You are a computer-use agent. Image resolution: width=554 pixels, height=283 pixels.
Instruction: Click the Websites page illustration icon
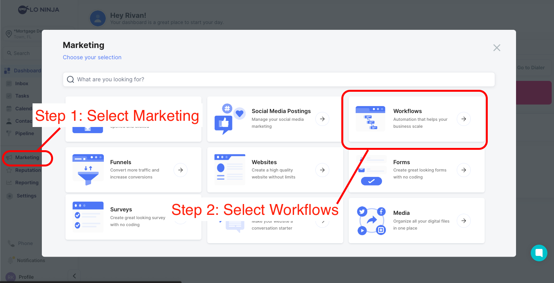pyautogui.click(x=230, y=170)
